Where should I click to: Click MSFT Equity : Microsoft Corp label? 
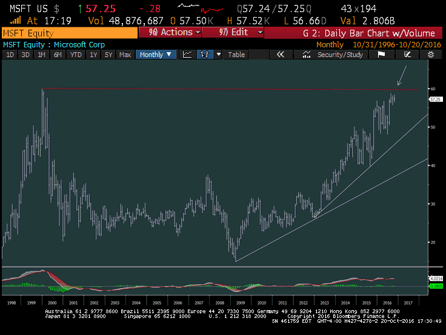(x=54, y=45)
